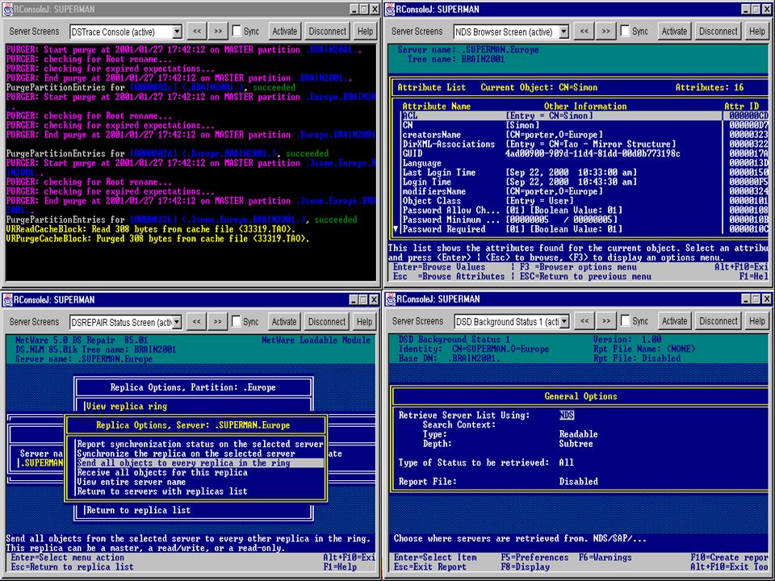Select 'Report synchronization status on the selected server'
The width and height of the screenshot is (775, 581).
pos(200,444)
